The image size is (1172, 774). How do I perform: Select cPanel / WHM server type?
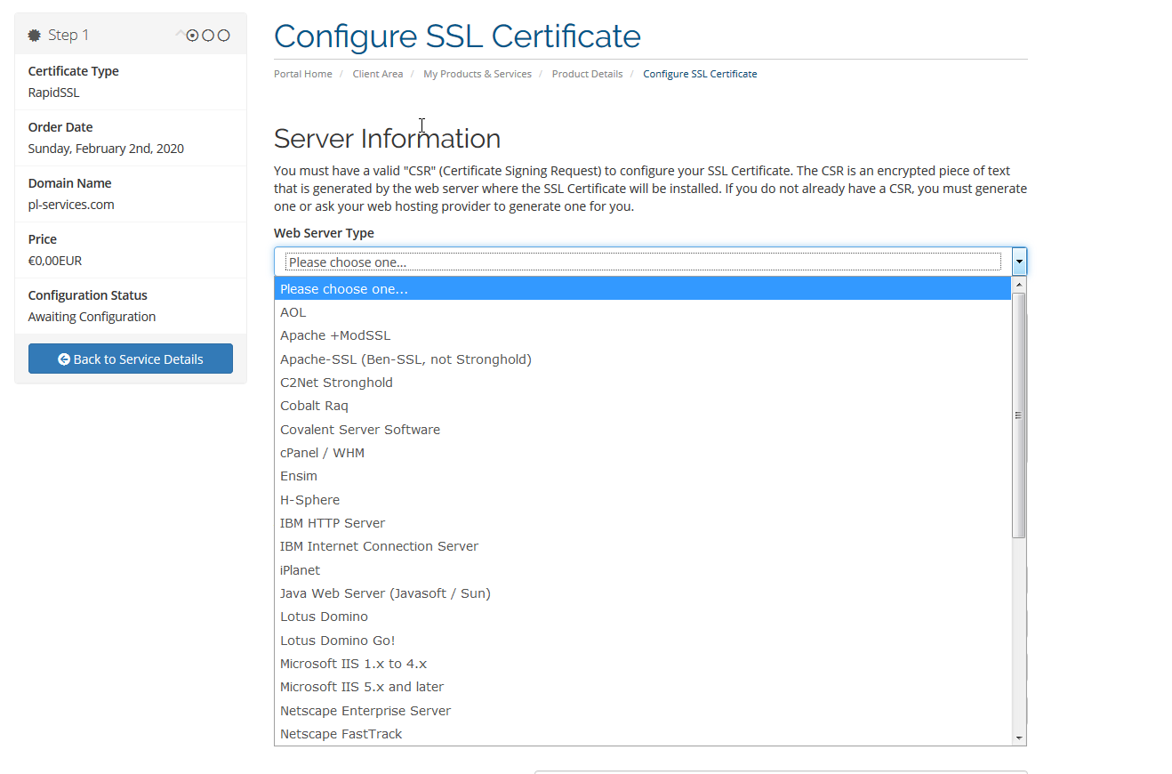pyautogui.click(x=643, y=453)
